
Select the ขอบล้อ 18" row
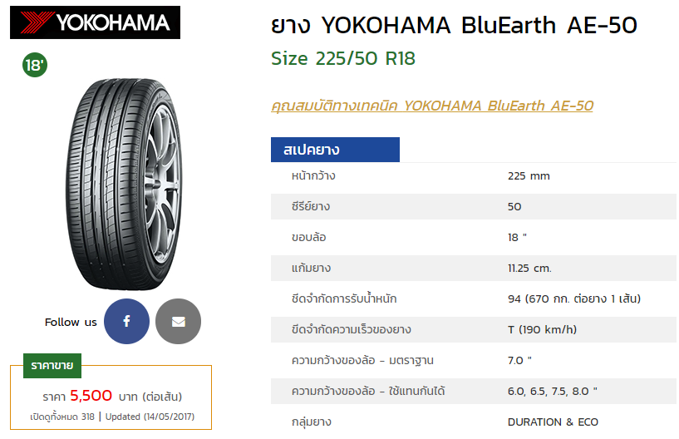coord(474,237)
